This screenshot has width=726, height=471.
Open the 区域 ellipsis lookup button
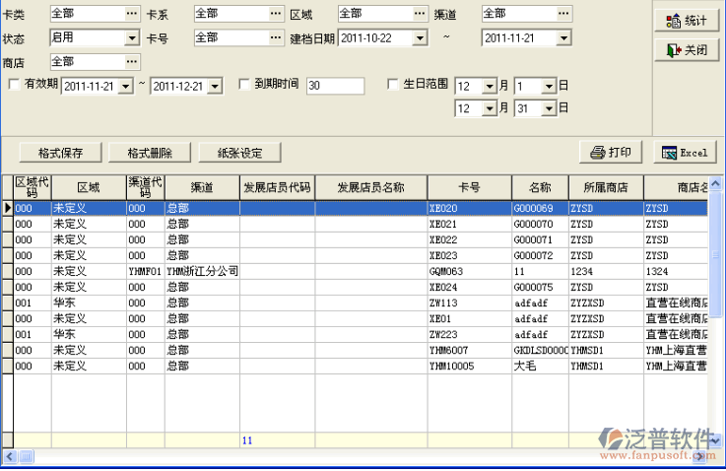pos(420,13)
